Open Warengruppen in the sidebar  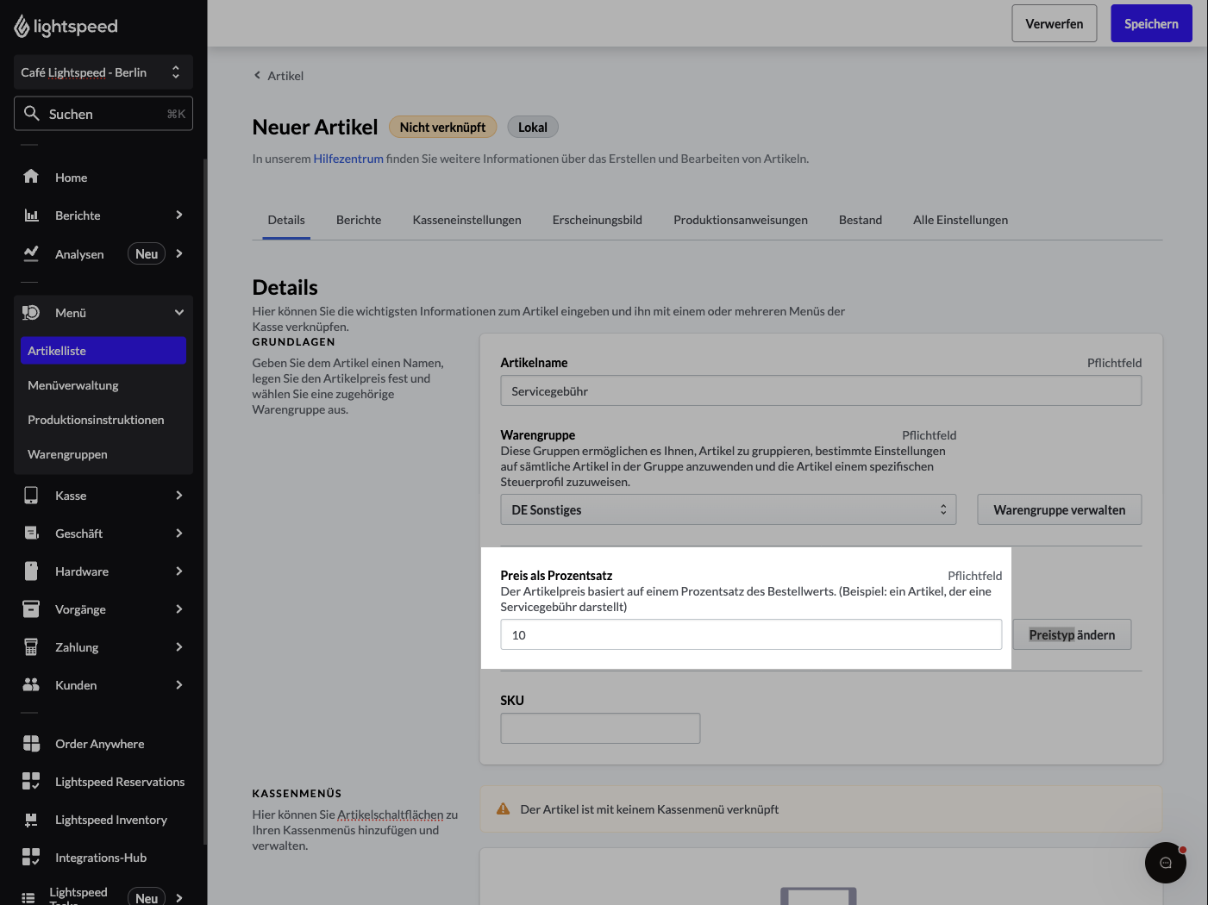tap(103, 454)
